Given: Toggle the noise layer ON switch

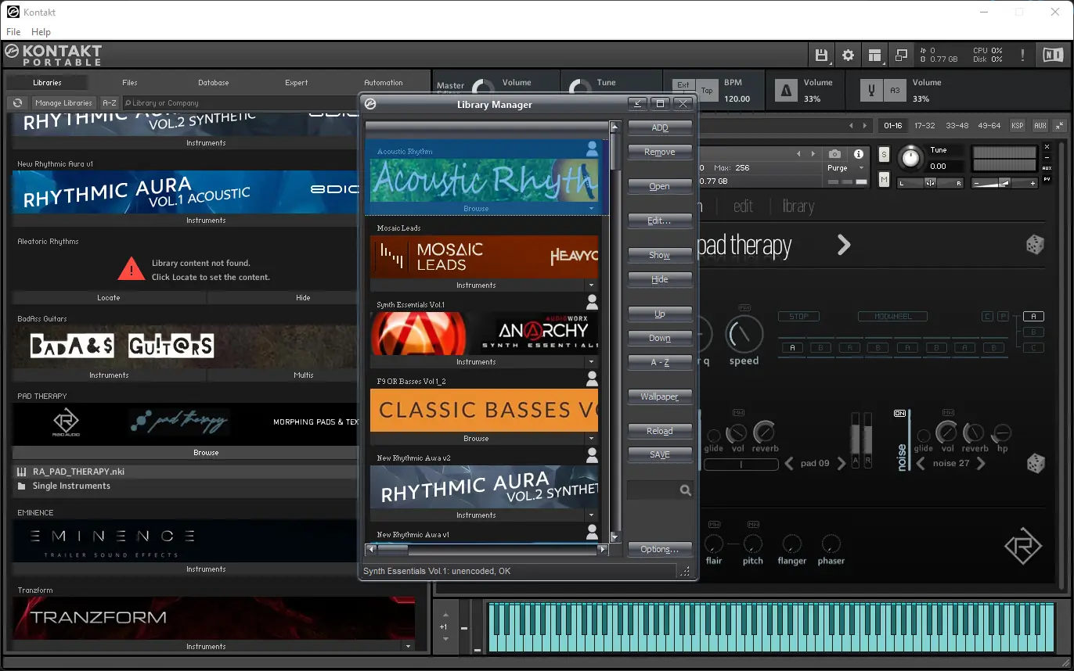Looking at the screenshot, I should (x=900, y=413).
